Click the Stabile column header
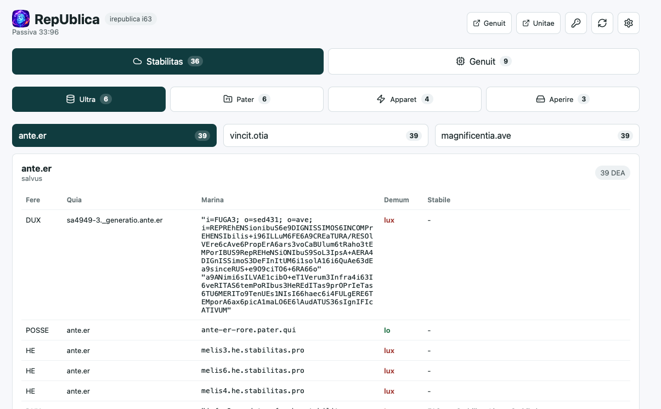This screenshot has width=661, height=409. point(439,200)
